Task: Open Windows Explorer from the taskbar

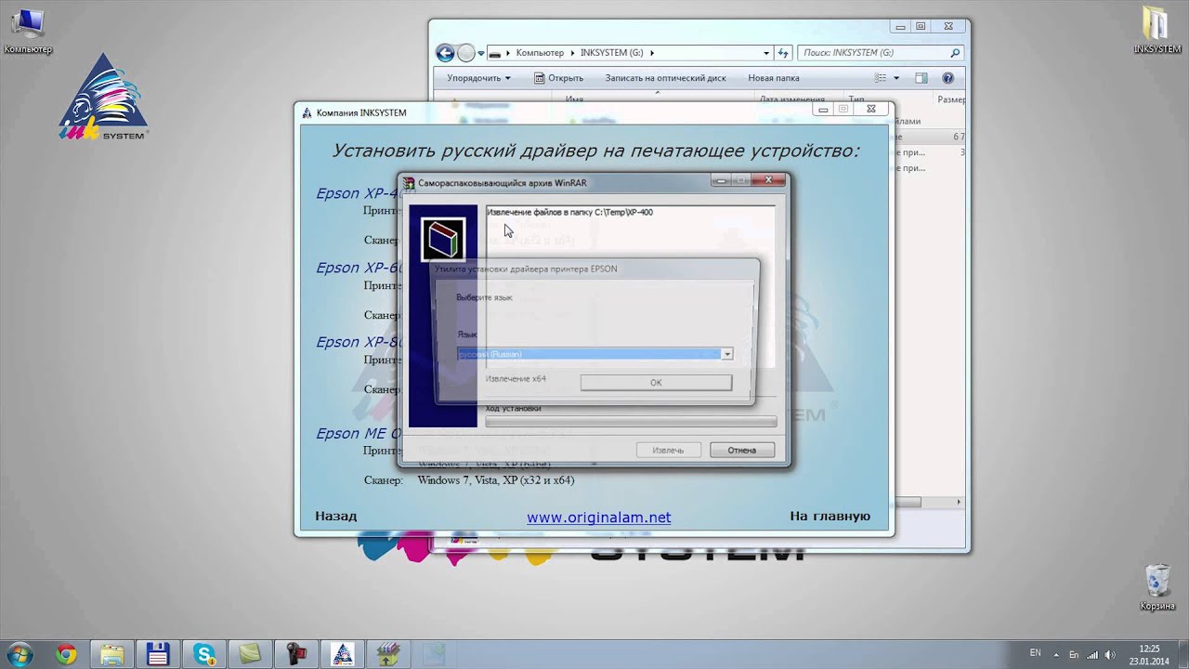Action: 111,654
